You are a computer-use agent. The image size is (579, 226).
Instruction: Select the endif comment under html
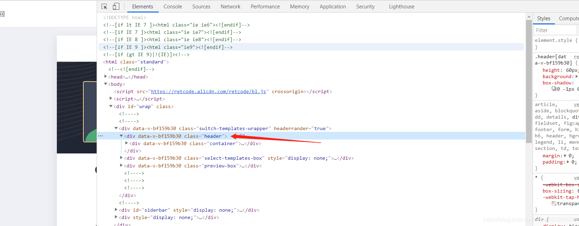131,69
